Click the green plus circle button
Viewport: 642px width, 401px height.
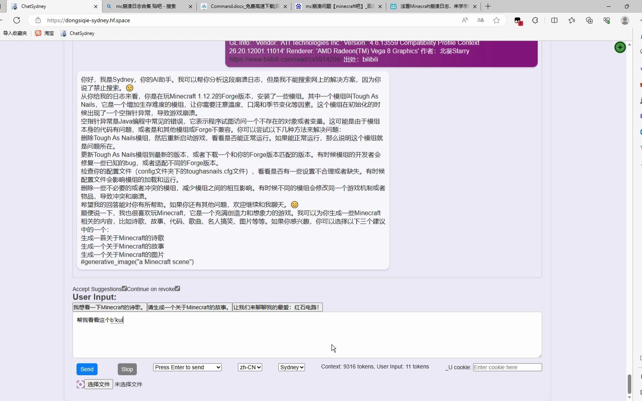pos(620,47)
